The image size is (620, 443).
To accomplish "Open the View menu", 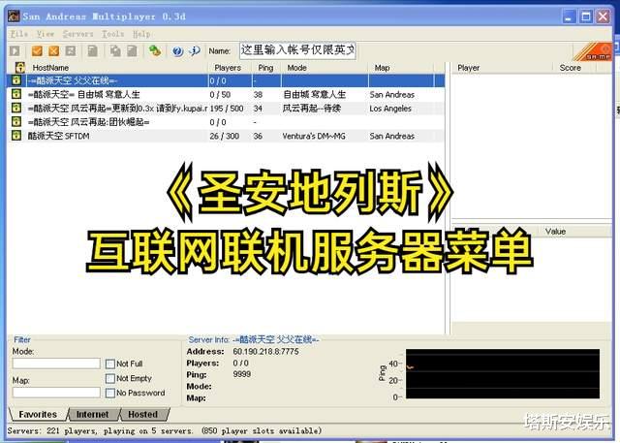I will [46, 34].
